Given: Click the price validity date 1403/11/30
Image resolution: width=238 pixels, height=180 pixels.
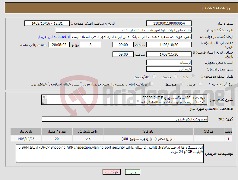Looking at the screenshot, I should (x=169, y=54).
